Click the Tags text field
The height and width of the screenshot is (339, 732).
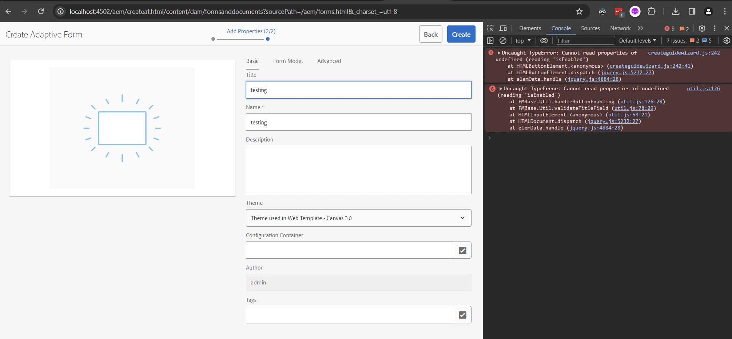tap(350, 315)
